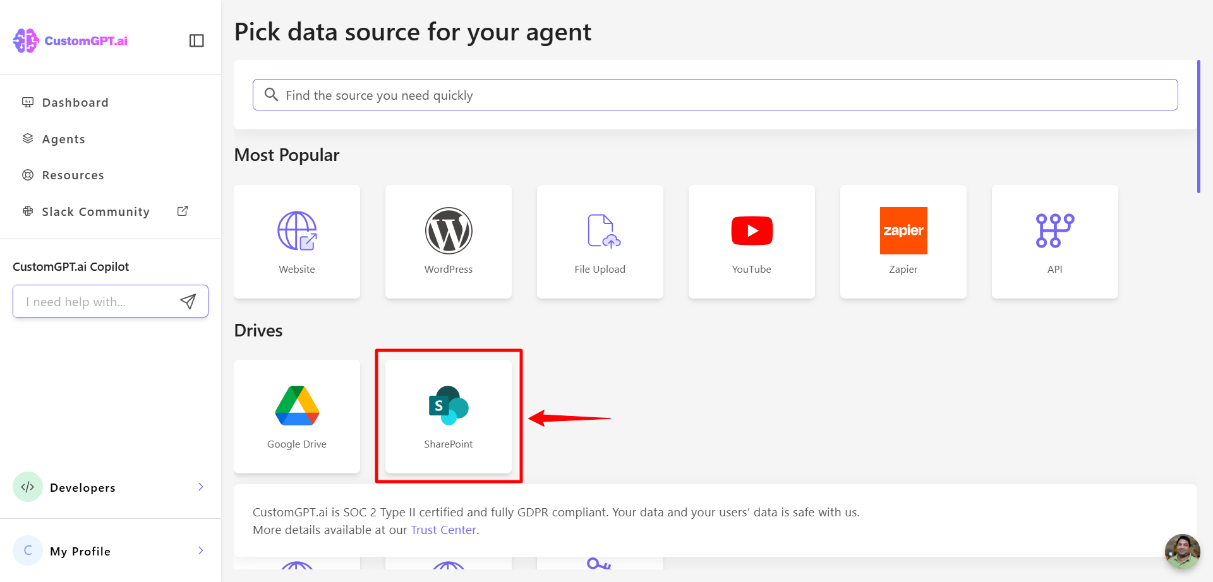
Task: Click the Dashboard monitor icon
Action: [28, 102]
